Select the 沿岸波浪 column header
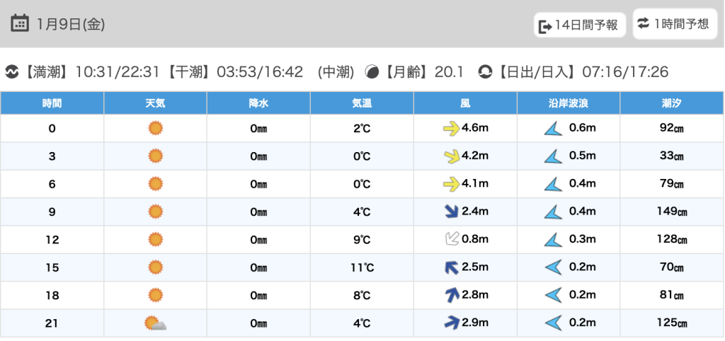This screenshot has width=725, height=341. (x=569, y=103)
